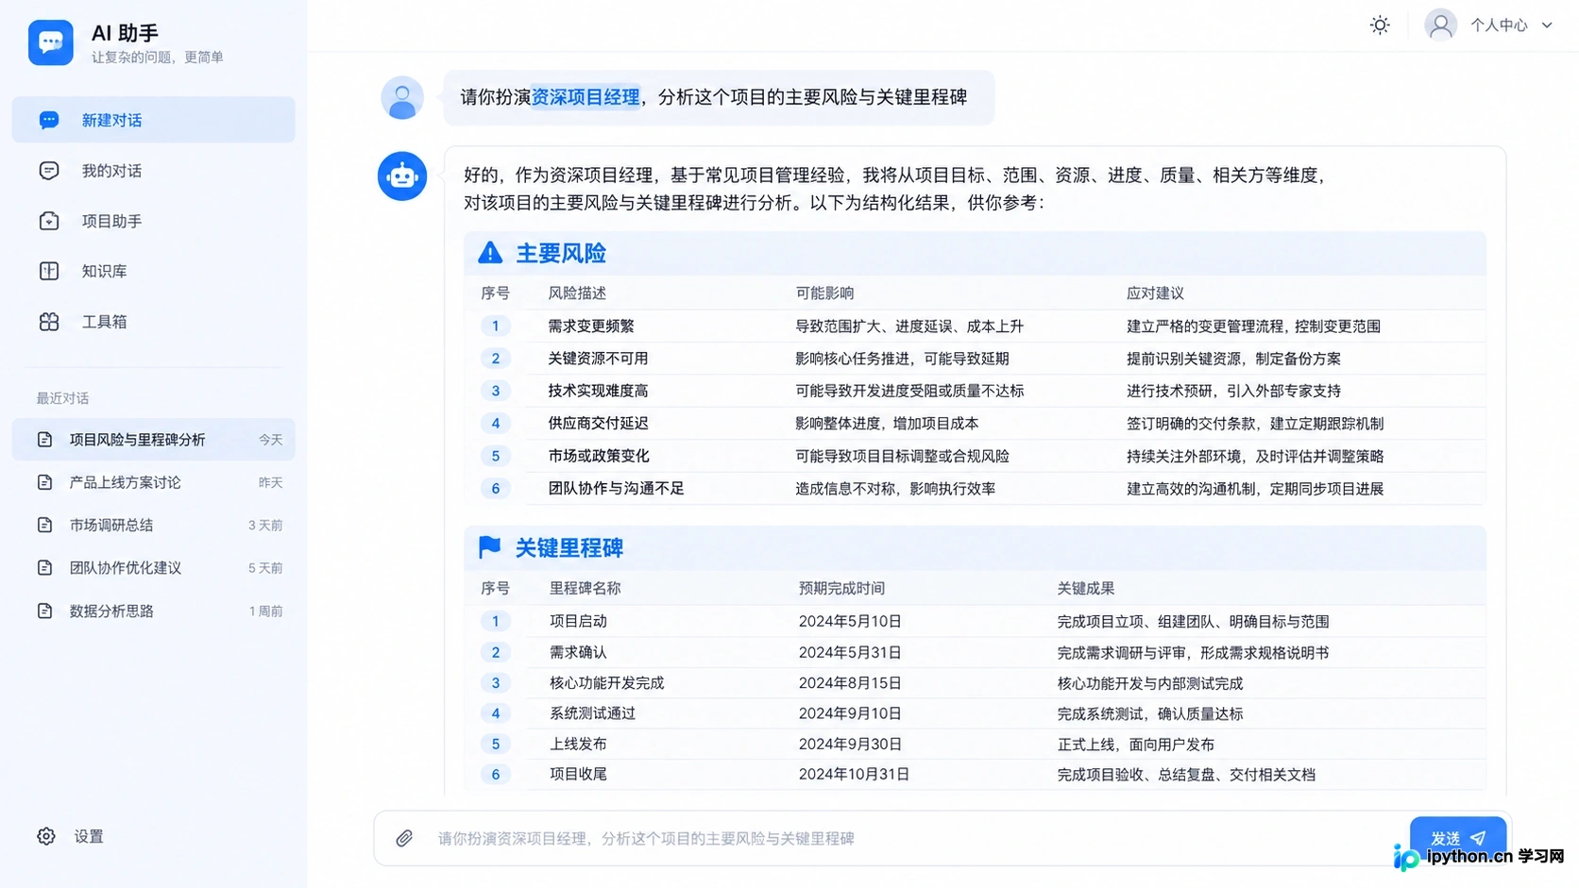Click the highlighted 资深项目经理 text

(586, 97)
